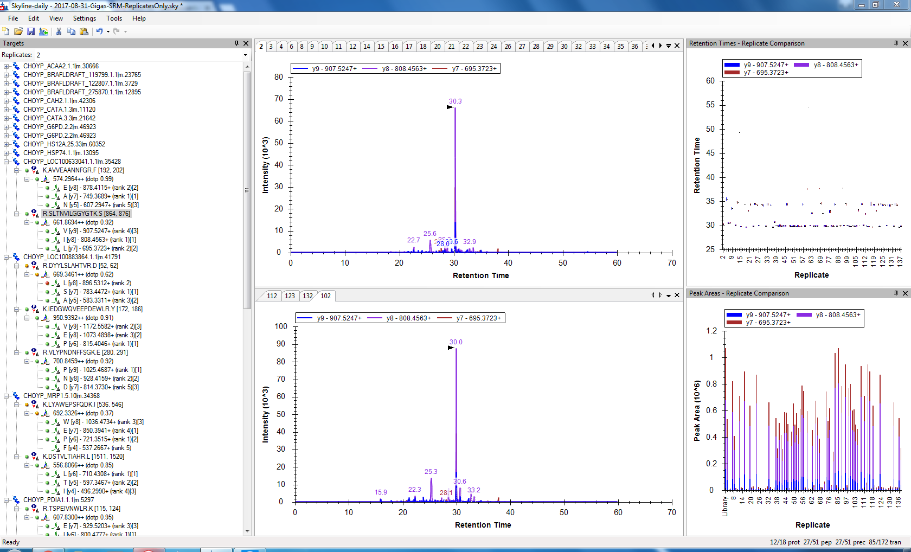Expand the CHOYP_ACAA2 protein node
Screen dimensions: 911x552
coord(7,66)
